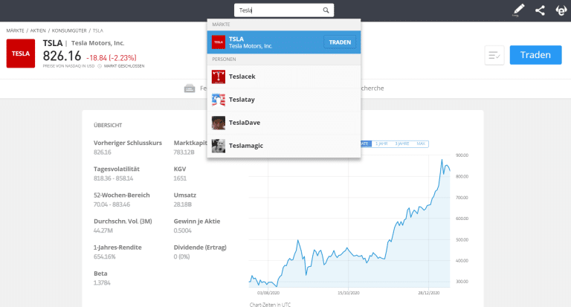The width and height of the screenshot is (571, 307).
Task: Set chart range to MAX
Action: [422, 143]
